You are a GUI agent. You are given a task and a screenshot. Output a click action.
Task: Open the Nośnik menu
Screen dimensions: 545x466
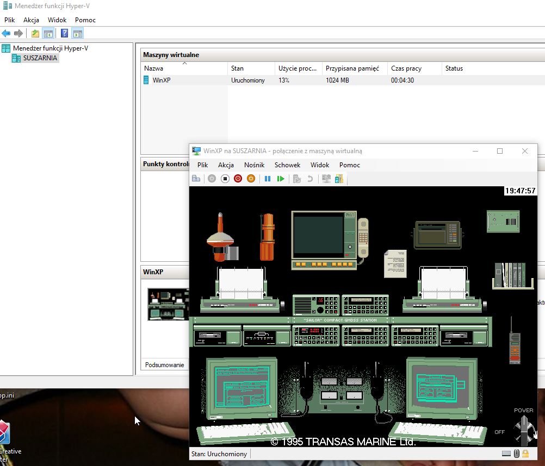[x=254, y=165]
